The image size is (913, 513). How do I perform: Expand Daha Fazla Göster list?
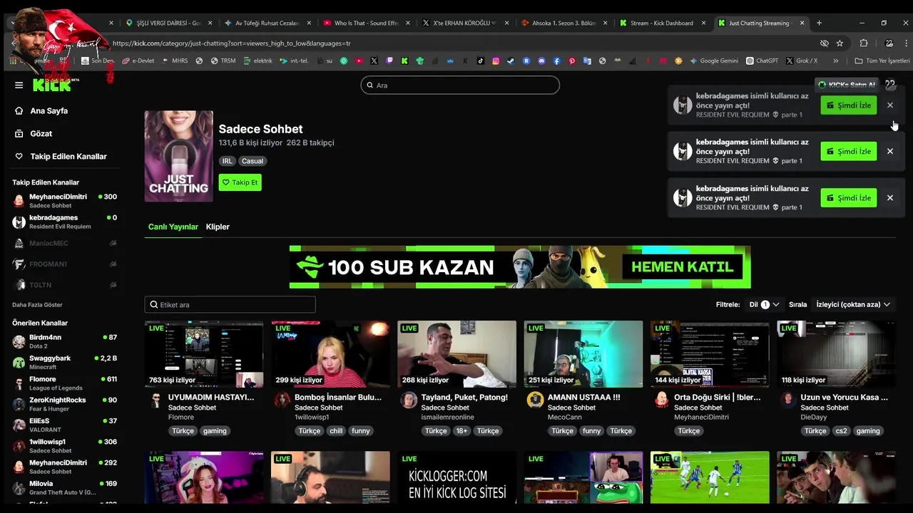(x=37, y=305)
